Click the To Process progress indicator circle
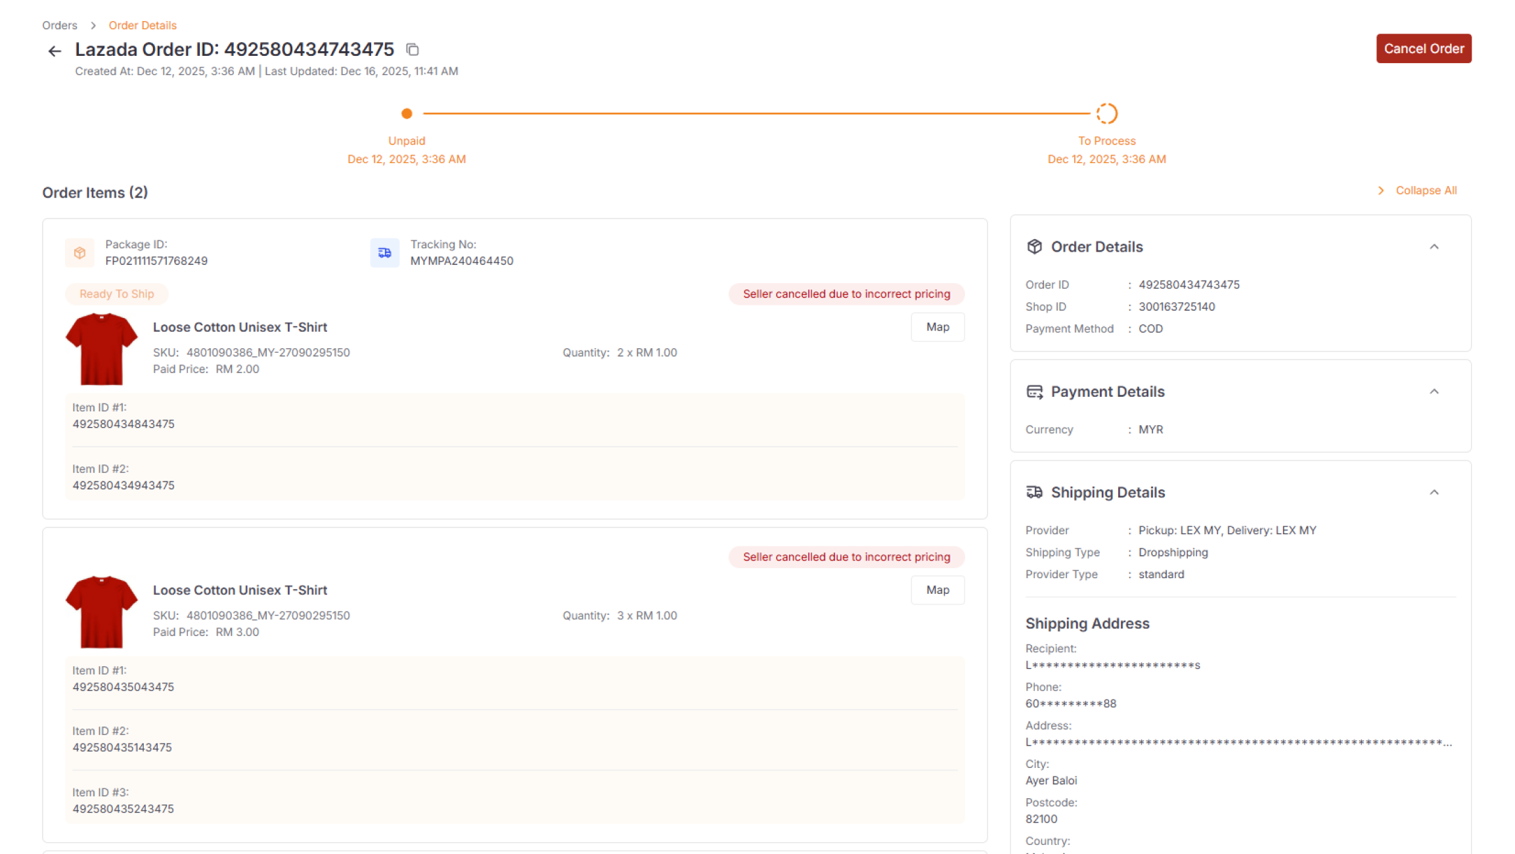Image resolution: width=1515 pixels, height=854 pixels. 1107,113
